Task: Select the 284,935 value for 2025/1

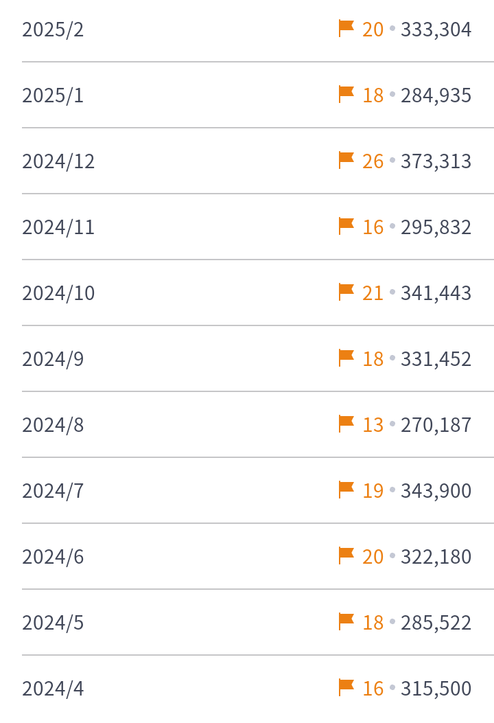Action: pos(436,96)
